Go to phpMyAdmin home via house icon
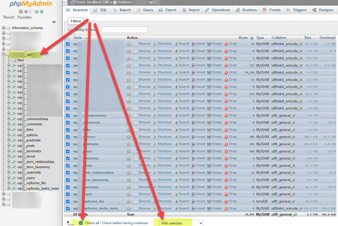 coord(21,11)
